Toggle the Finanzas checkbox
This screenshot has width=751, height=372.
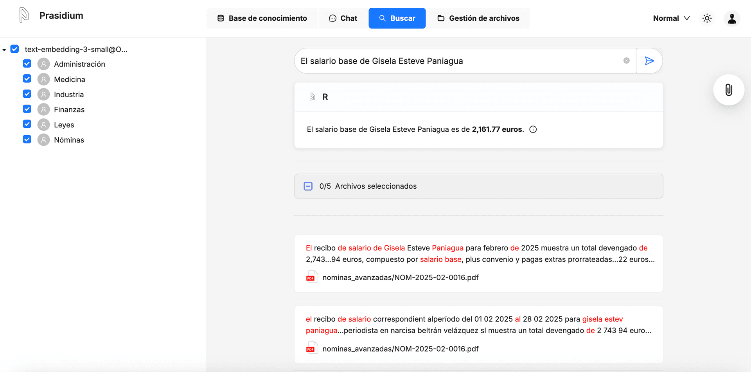coord(27,109)
